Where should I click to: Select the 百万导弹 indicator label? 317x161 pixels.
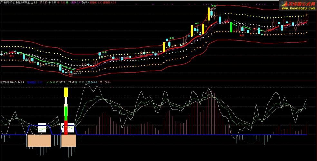(4, 82)
